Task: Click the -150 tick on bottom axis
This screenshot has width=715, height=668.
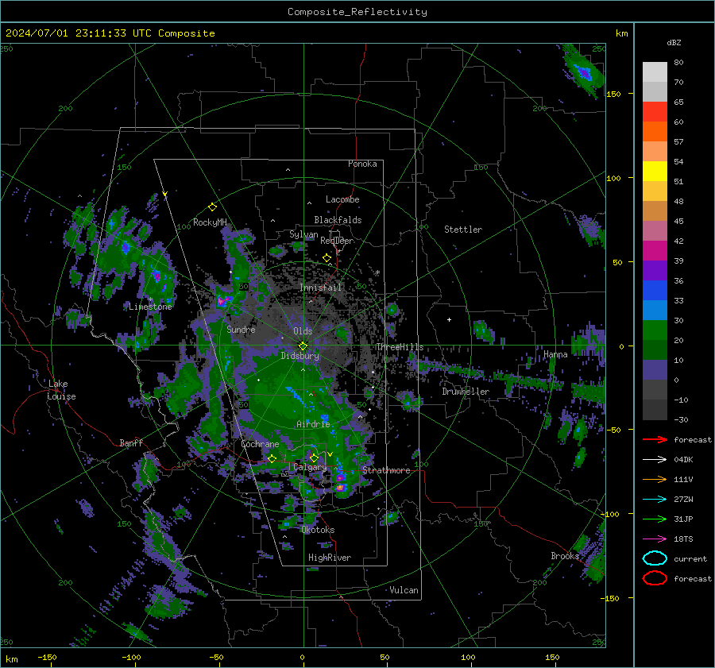Action: pyautogui.click(x=47, y=657)
